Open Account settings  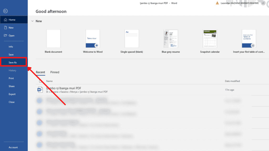pyautogui.click(x=14, y=147)
